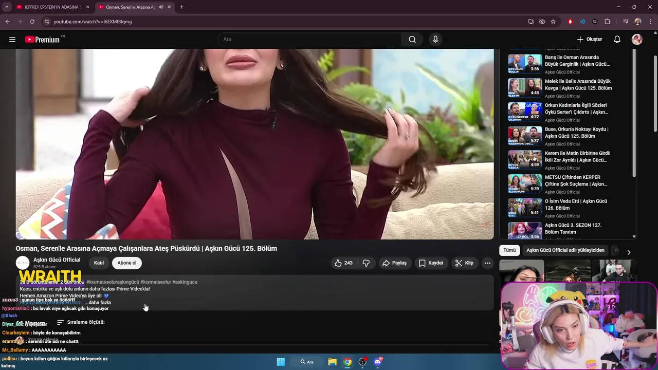
Task: Click the playlist panel scrollbar down arrow
Action: [x=634, y=236]
